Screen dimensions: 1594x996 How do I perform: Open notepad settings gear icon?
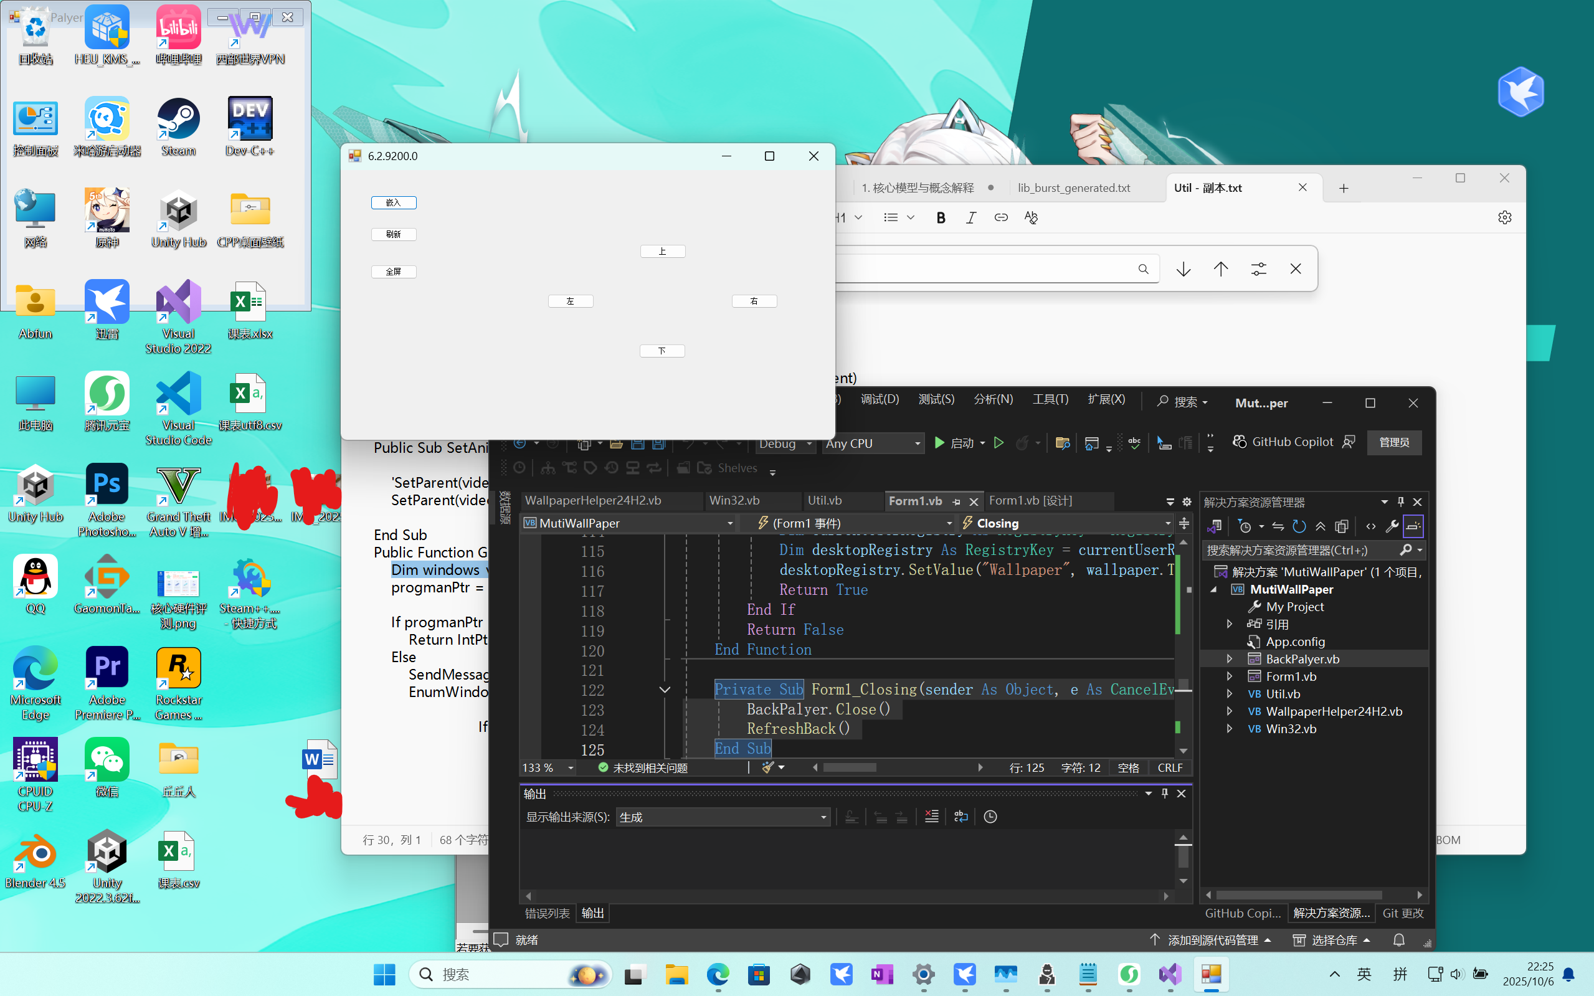tap(1504, 217)
